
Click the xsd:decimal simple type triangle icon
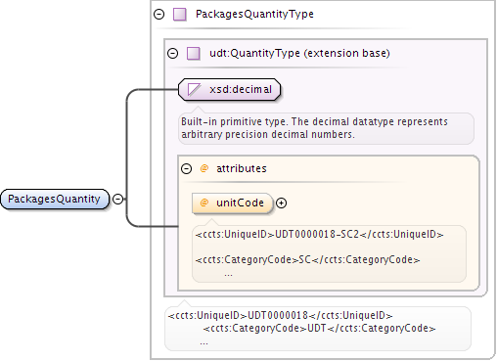pyautogui.click(x=194, y=89)
